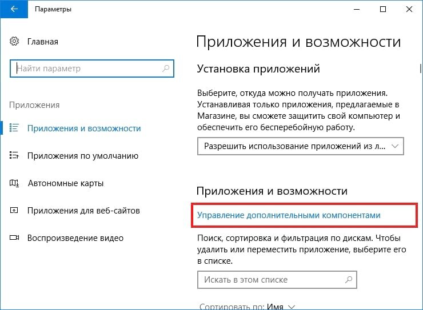This screenshot has height=310, width=423.
Task: Open Приложения и возможности sidebar section
Action: [x=84, y=128]
